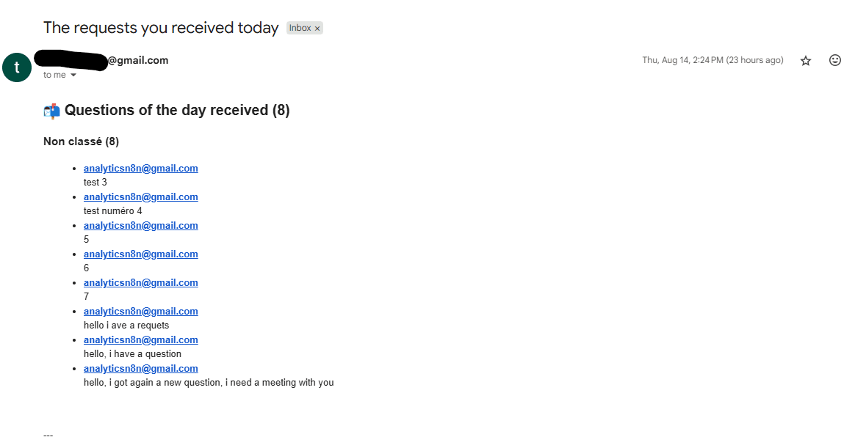Open the email link above 'i need a meeting' message
The width and height of the screenshot is (855, 437).
click(x=141, y=368)
